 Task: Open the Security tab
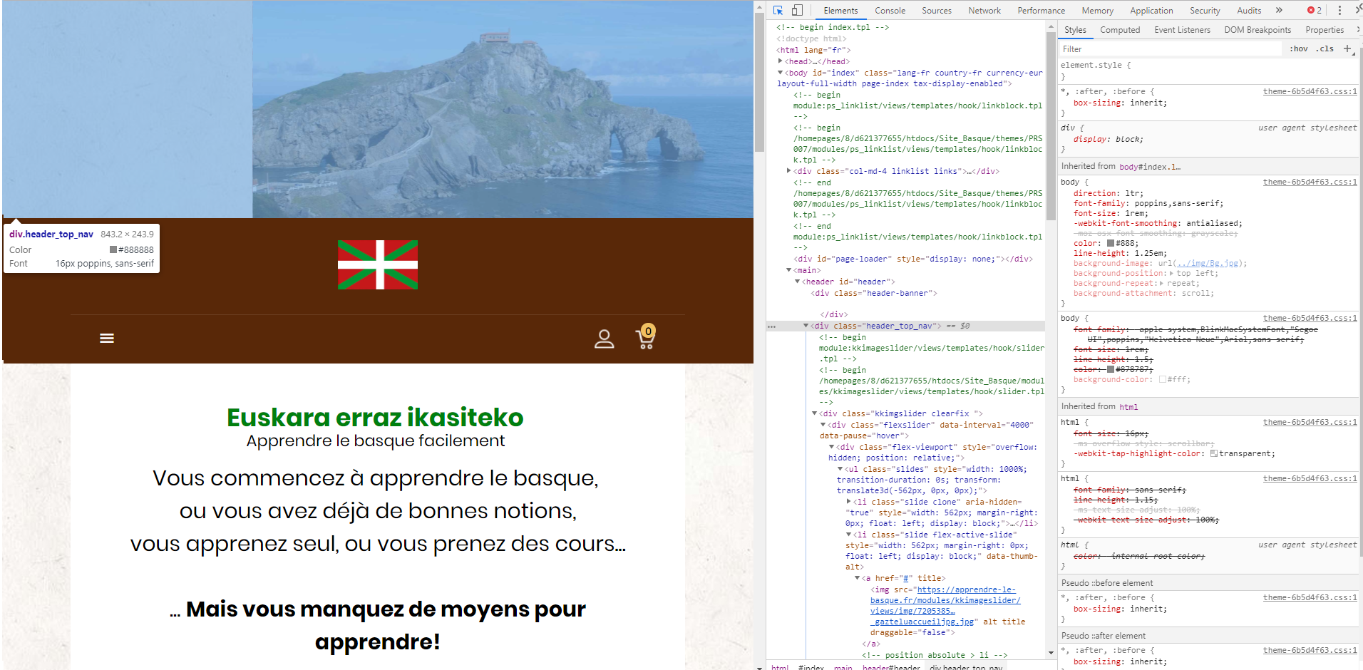point(1205,11)
